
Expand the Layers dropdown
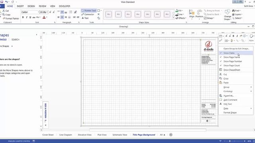click(237, 14)
